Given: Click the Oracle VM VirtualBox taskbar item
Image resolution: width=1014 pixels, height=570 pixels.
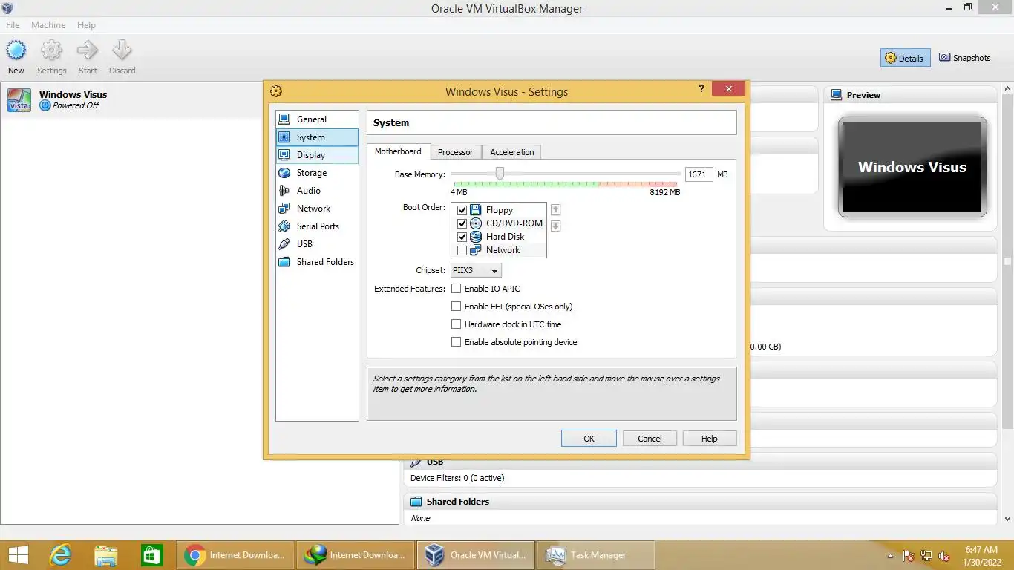Looking at the screenshot, I should click(475, 554).
